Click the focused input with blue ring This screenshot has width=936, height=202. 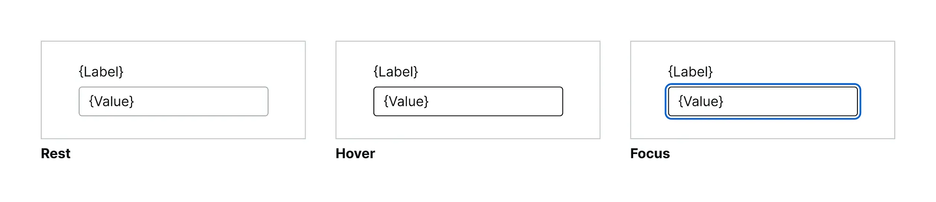coord(763,101)
